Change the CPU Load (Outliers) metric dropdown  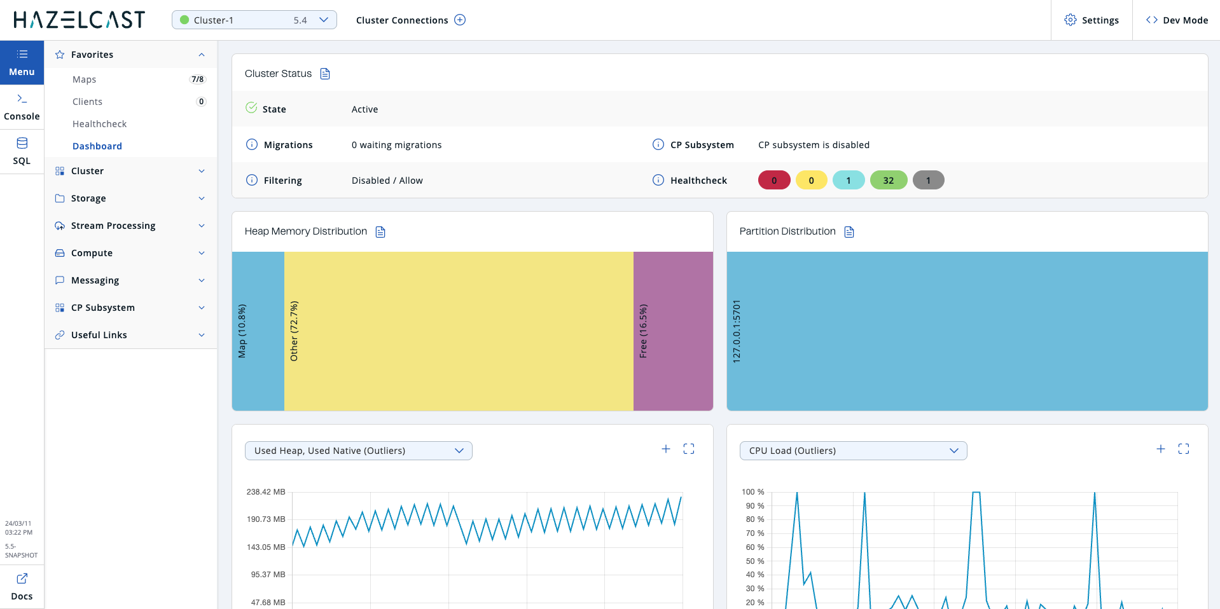click(852, 451)
